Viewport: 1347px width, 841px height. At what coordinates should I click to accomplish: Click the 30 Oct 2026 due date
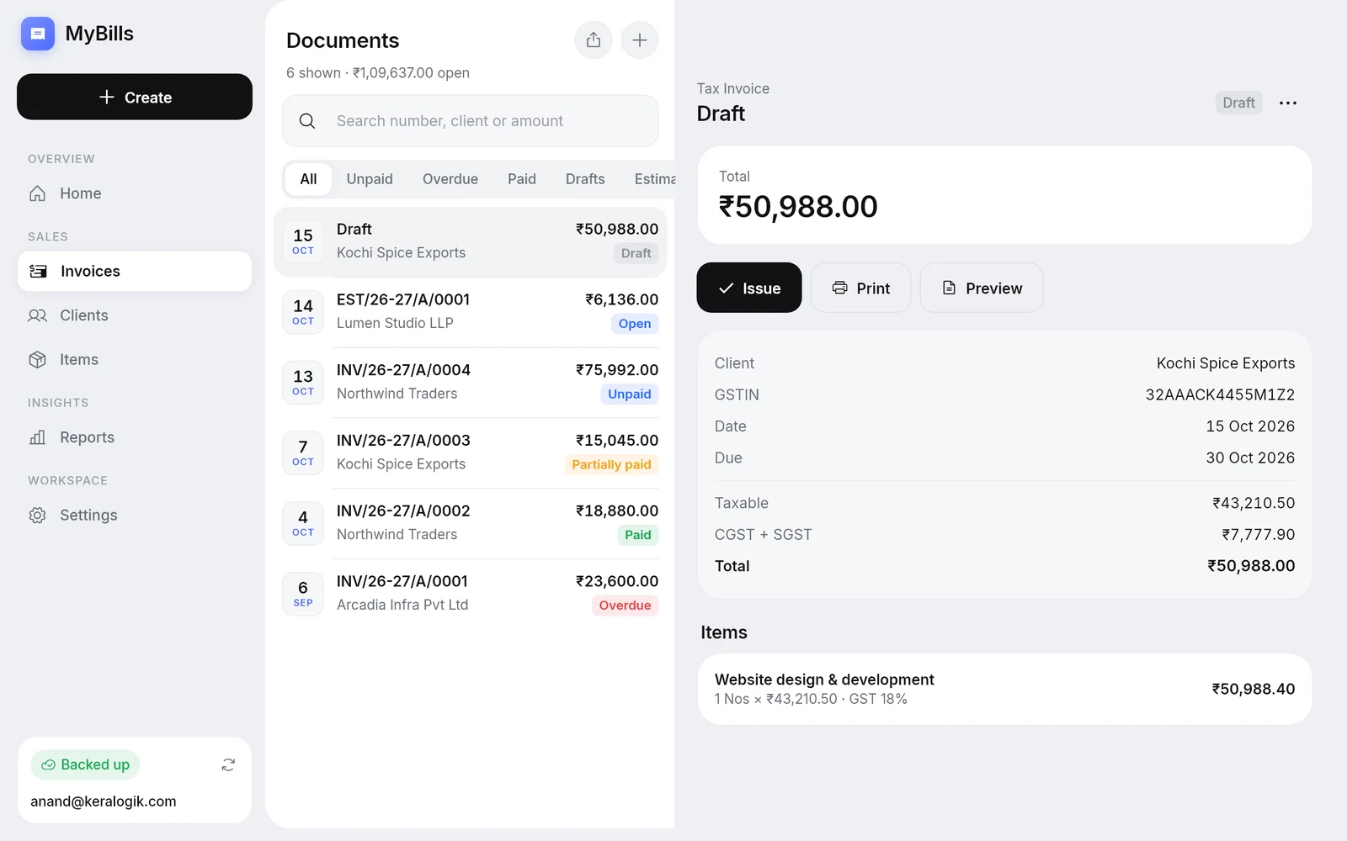pos(1250,458)
